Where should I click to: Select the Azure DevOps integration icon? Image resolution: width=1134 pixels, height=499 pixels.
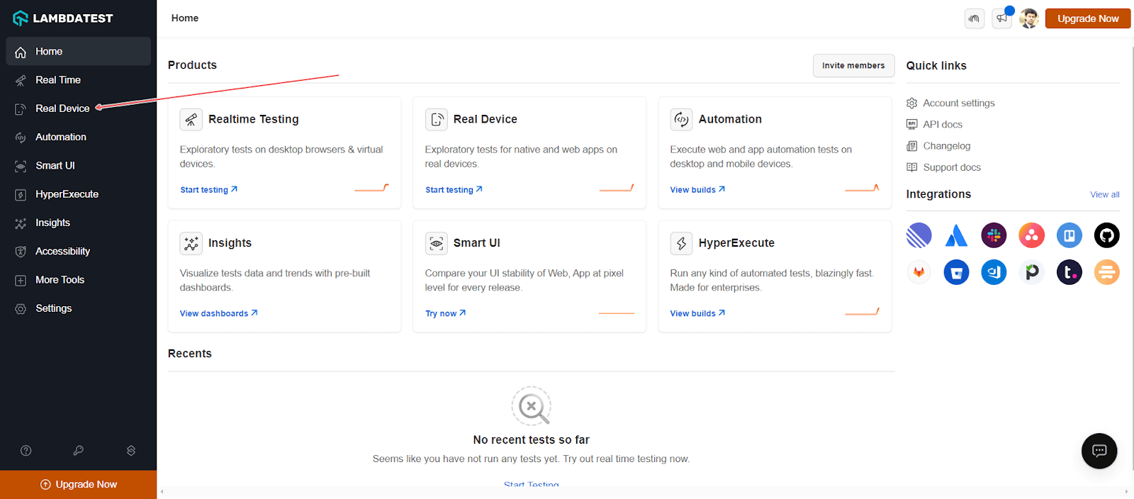pos(994,272)
